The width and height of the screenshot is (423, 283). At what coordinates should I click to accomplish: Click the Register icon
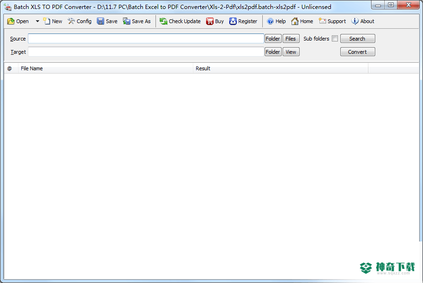[x=233, y=21]
